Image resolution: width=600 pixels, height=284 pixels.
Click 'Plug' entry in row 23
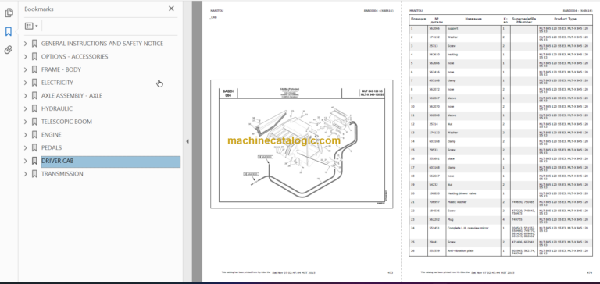[x=449, y=219]
